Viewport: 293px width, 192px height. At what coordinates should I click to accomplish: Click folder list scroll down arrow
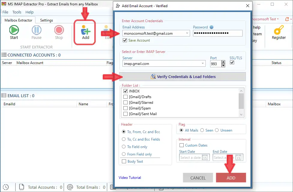pyautogui.click(x=241, y=115)
